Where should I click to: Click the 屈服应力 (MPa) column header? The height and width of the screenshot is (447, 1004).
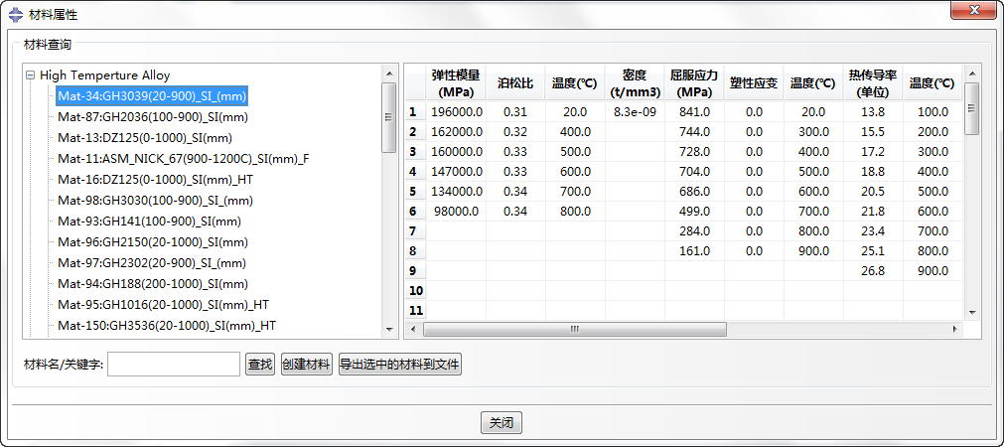click(694, 83)
